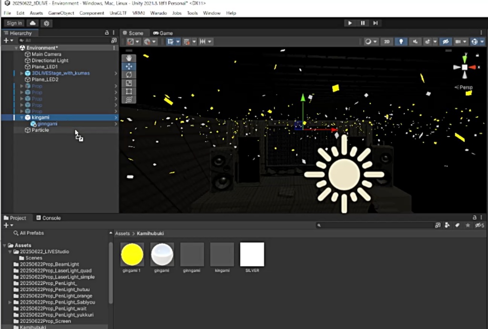
Task: Toggle scene visibility hidden-objects button
Action: point(446,41)
